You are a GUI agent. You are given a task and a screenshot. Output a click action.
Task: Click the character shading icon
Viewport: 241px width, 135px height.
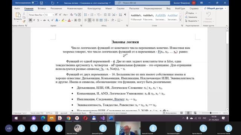coord(75,20)
